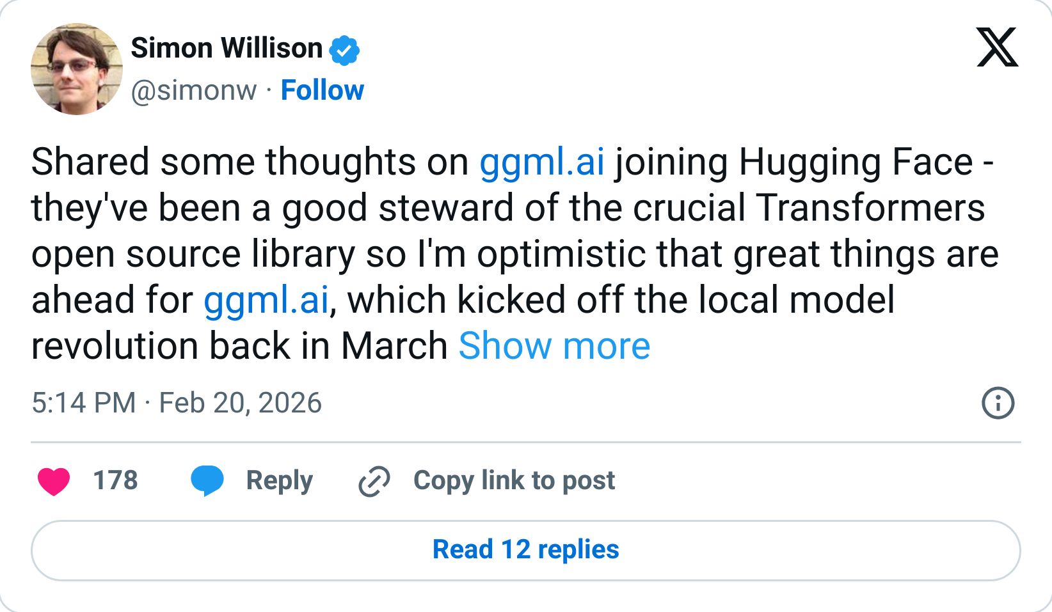
Task: Click the Reply text label
Action: click(x=280, y=480)
